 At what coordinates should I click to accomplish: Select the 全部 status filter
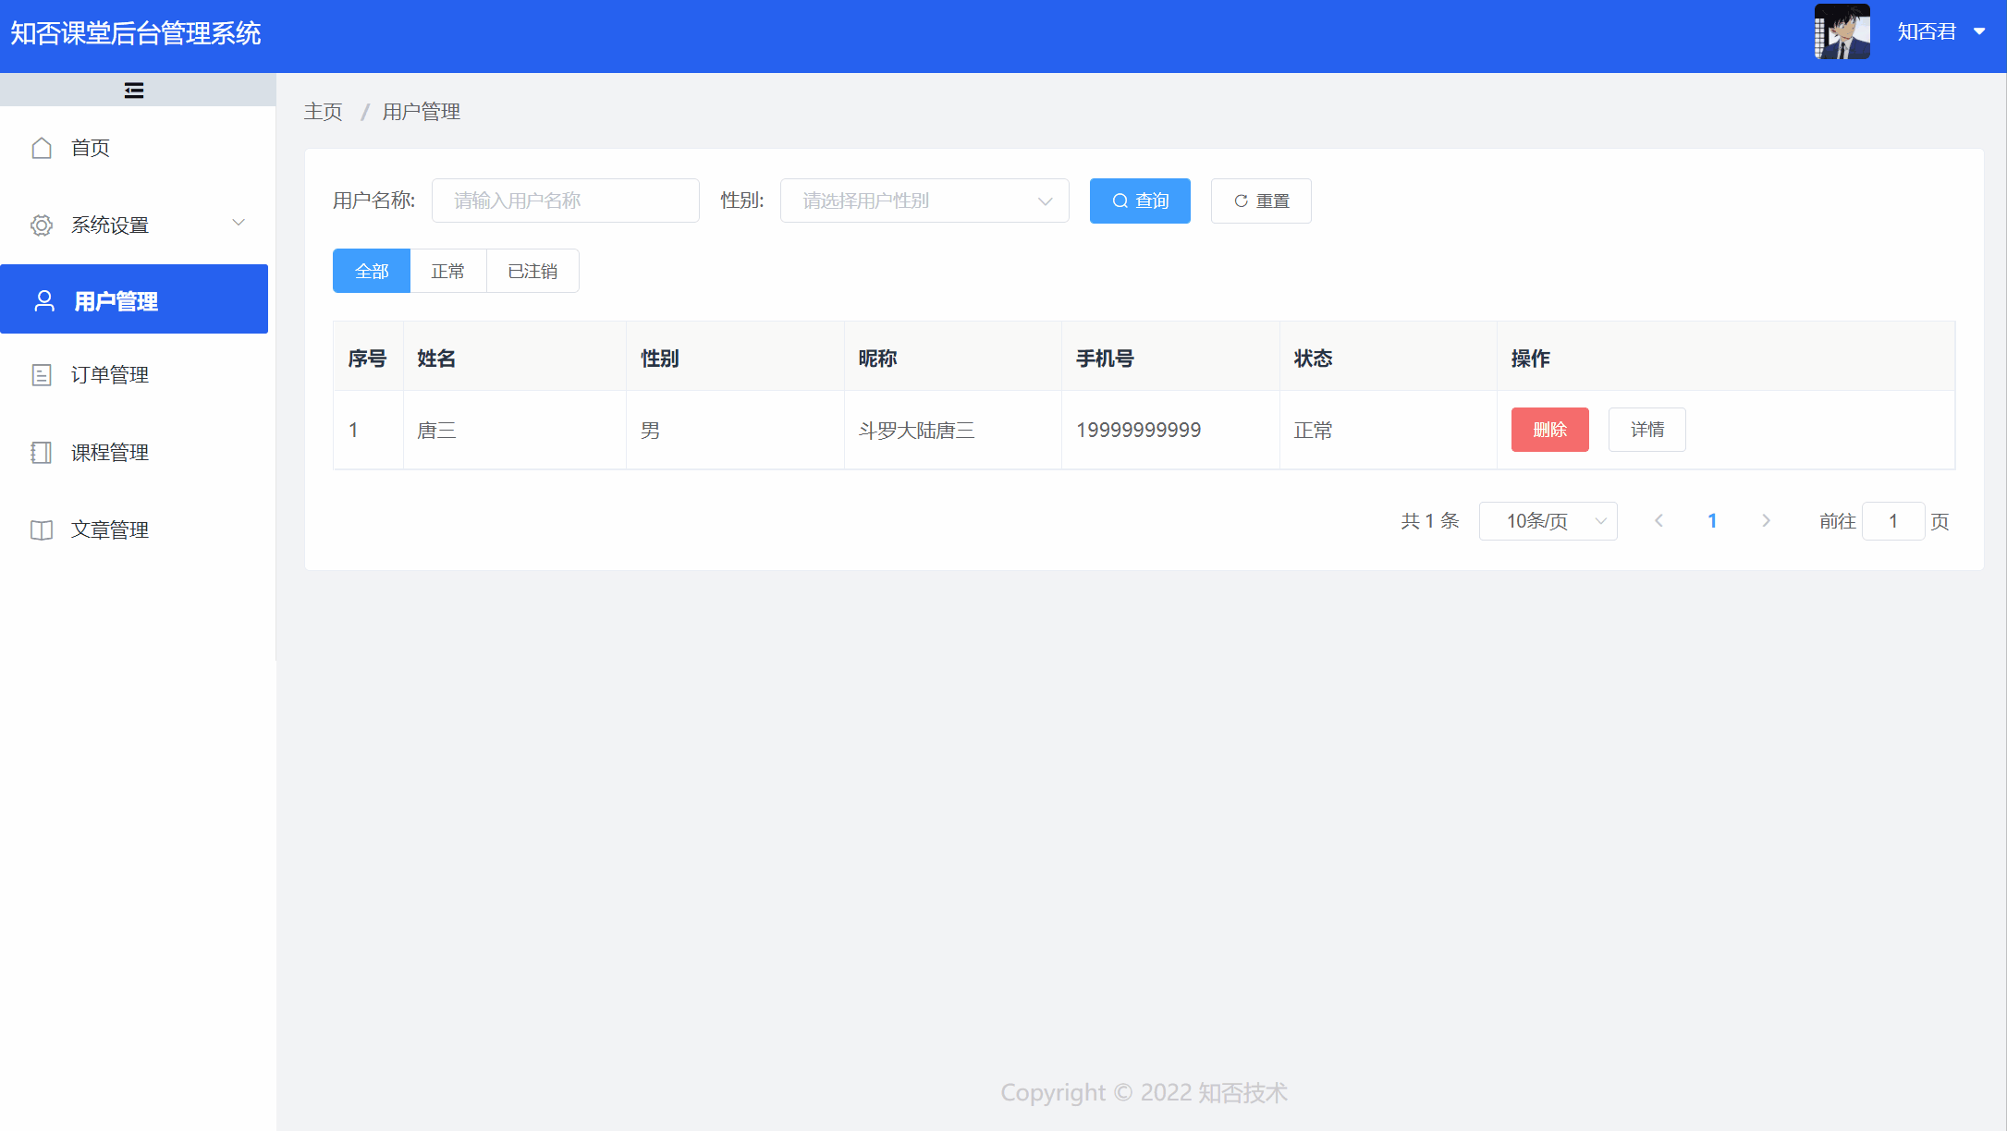372,271
